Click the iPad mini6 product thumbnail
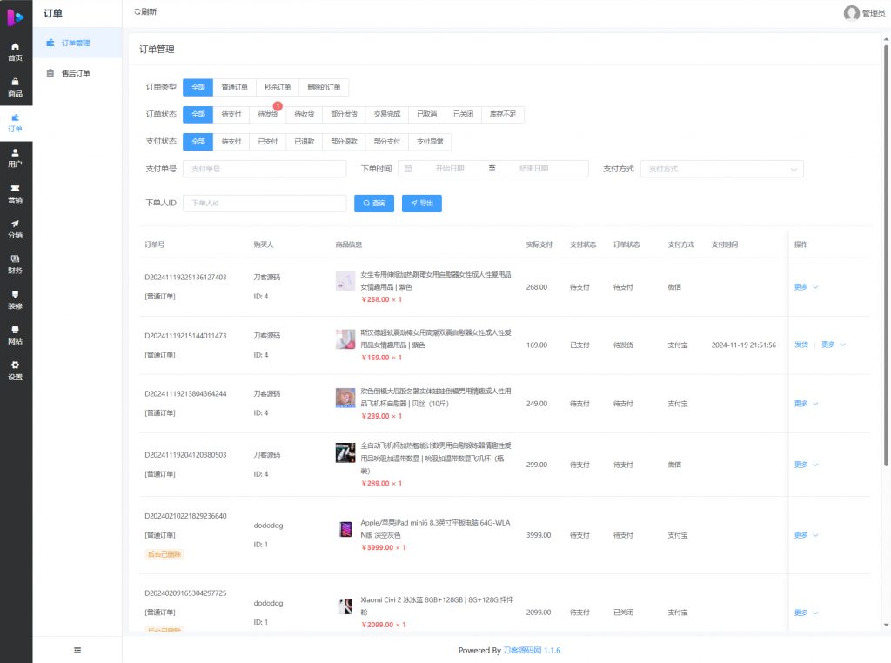Image resolution: width=891 pixels, height=663 pixels. [345, 530]
